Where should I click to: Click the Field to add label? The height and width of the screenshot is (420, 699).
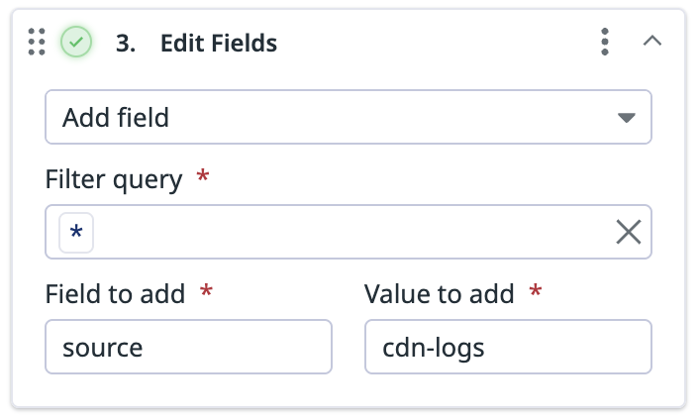tap(115, 294)
